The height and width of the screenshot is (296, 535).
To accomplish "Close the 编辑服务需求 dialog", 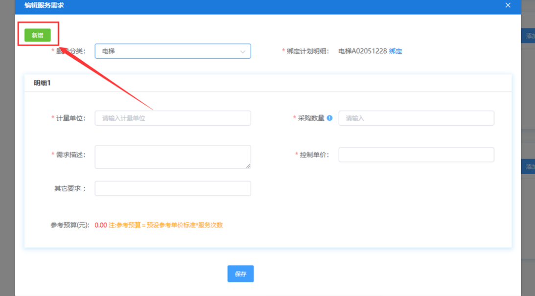I will 508,5.
